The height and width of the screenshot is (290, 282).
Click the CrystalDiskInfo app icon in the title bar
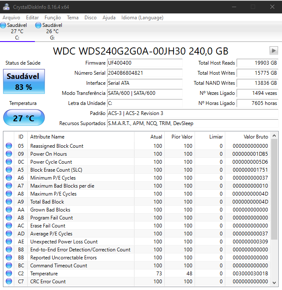point(6,7)
